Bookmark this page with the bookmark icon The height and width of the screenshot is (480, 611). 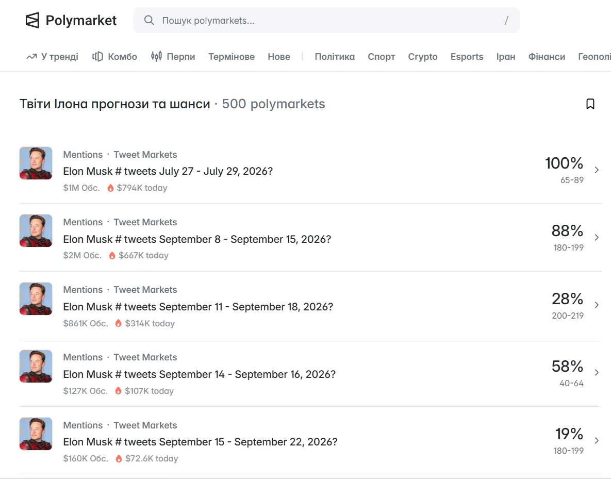590,104
